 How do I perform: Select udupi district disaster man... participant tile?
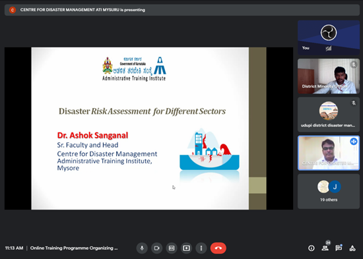pyautogui.click(x=329, y=115)
